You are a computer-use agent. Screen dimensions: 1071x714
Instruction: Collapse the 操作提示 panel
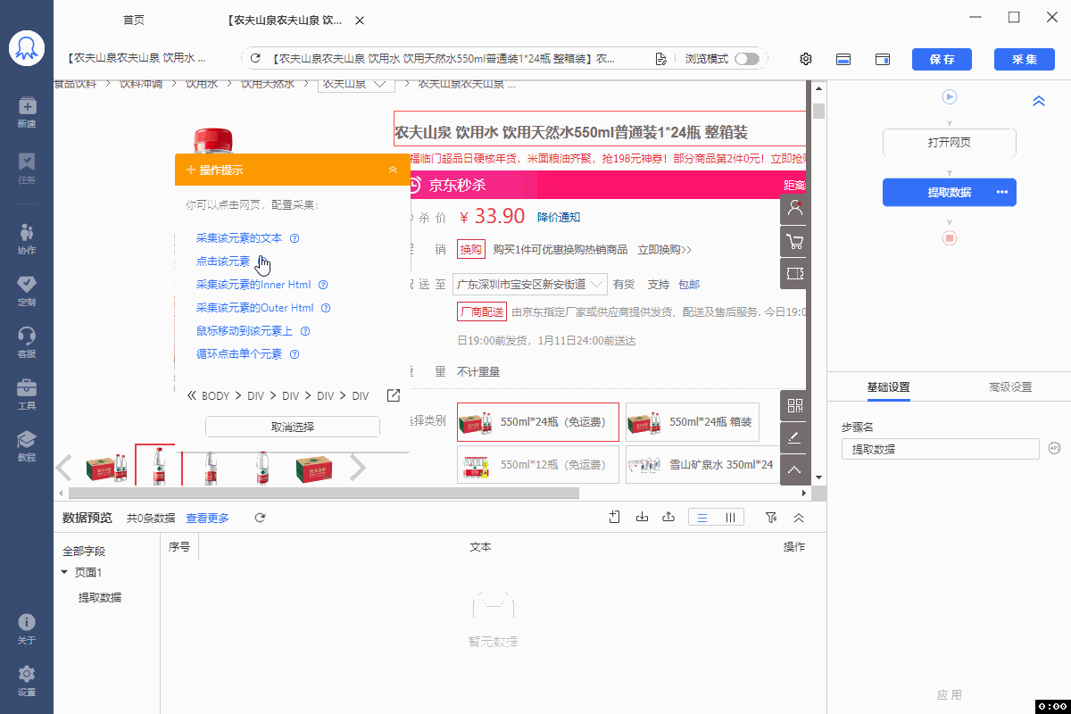(x=393, y=170)
